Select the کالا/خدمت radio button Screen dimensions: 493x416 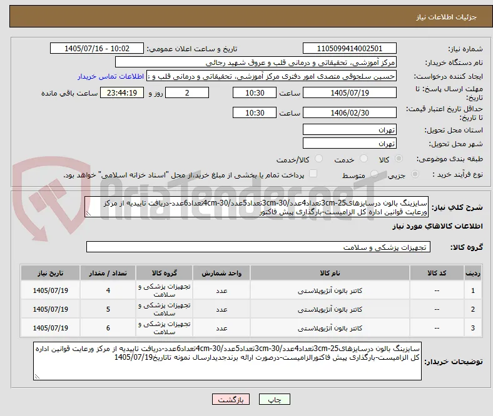(x=319, y=159)
